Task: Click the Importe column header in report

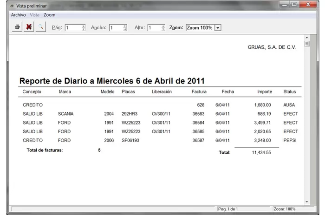Action: pos(265,92)
